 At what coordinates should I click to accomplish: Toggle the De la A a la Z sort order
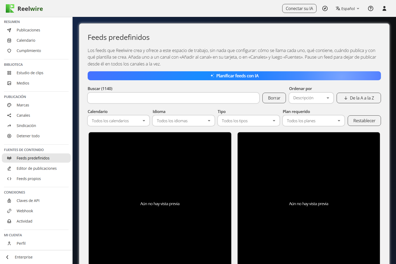[359, 98]
